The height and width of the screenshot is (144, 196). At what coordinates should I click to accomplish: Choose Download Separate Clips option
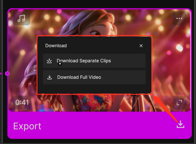[94, 61]
